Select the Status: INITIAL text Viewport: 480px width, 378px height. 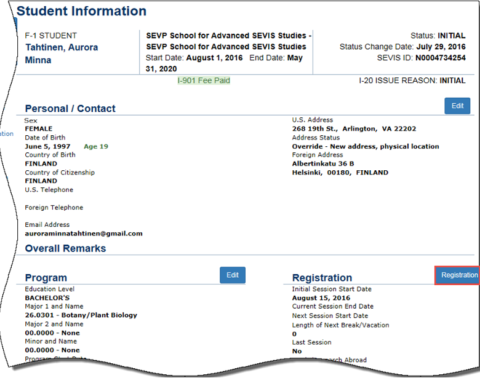438,36
